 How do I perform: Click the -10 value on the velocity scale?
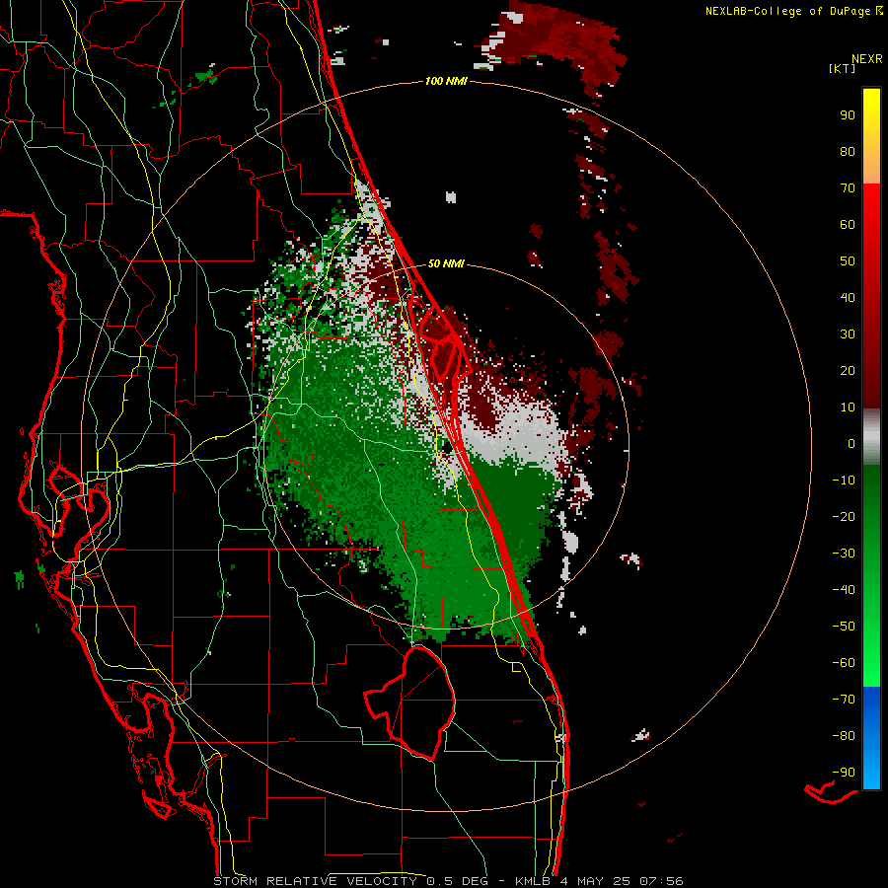click(x=844, y=481)
